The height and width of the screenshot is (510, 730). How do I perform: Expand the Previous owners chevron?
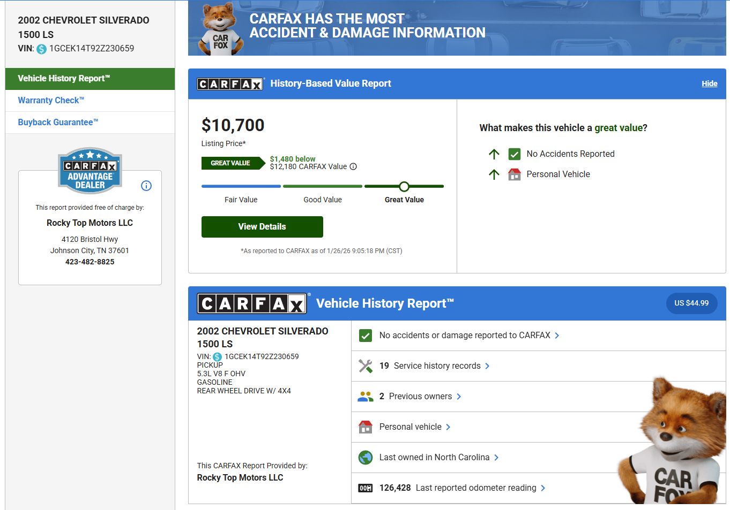pos(459,397)
